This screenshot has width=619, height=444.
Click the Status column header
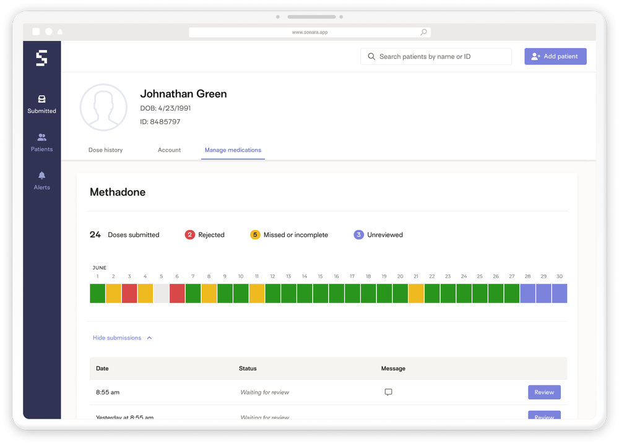248,369
